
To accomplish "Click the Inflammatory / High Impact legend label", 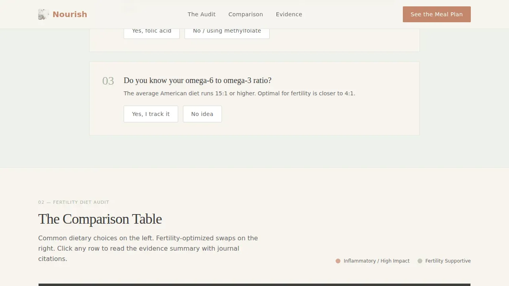I will click(377, 261).
